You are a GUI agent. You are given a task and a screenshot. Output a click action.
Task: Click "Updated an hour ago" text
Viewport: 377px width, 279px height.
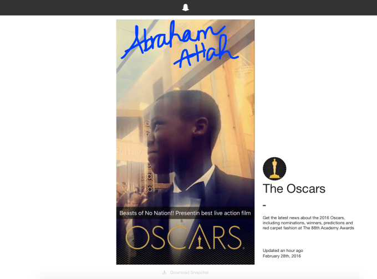(283, 250)
